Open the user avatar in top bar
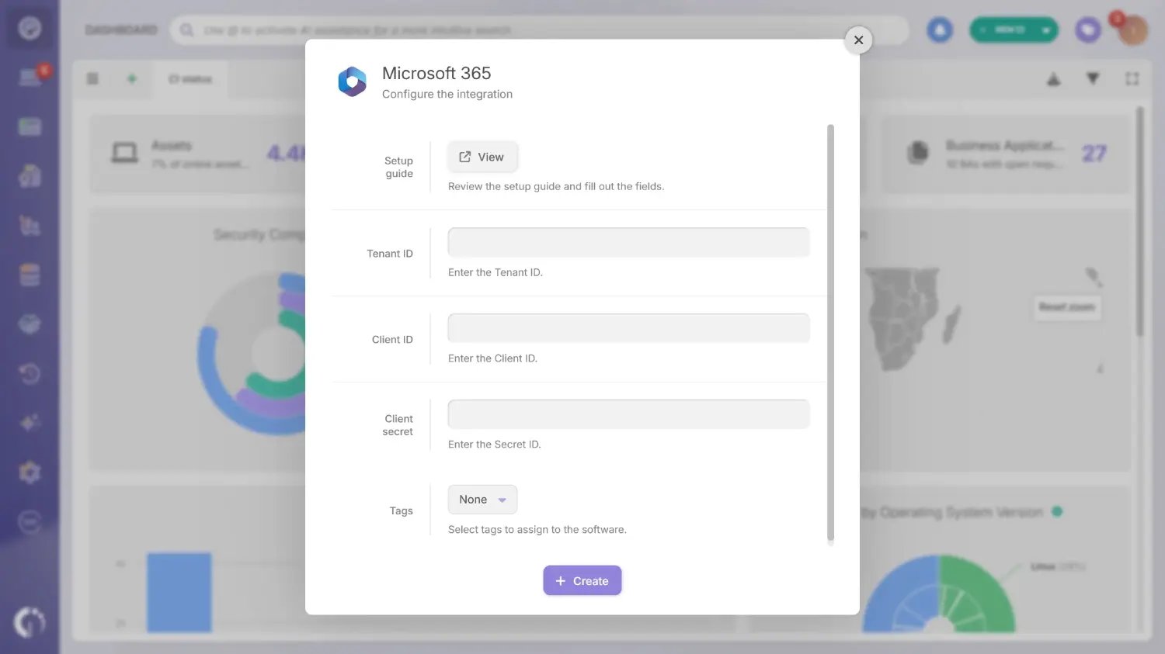The width and height of the screenshot is (1165, 654). (x=1132, y=31)
